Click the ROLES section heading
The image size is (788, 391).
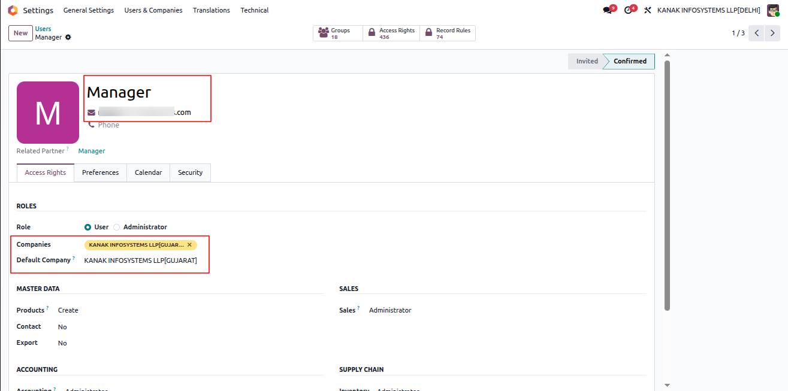click(x=26, y=206)
